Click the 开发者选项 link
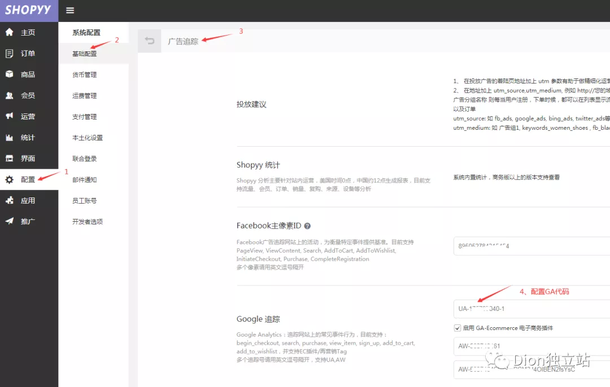610x387 pixels. point(89,221)
